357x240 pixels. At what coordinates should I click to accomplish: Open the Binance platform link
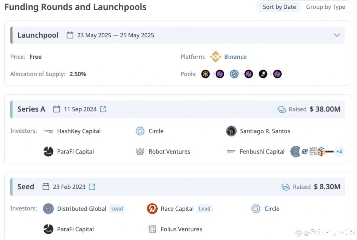click(235, 57)
